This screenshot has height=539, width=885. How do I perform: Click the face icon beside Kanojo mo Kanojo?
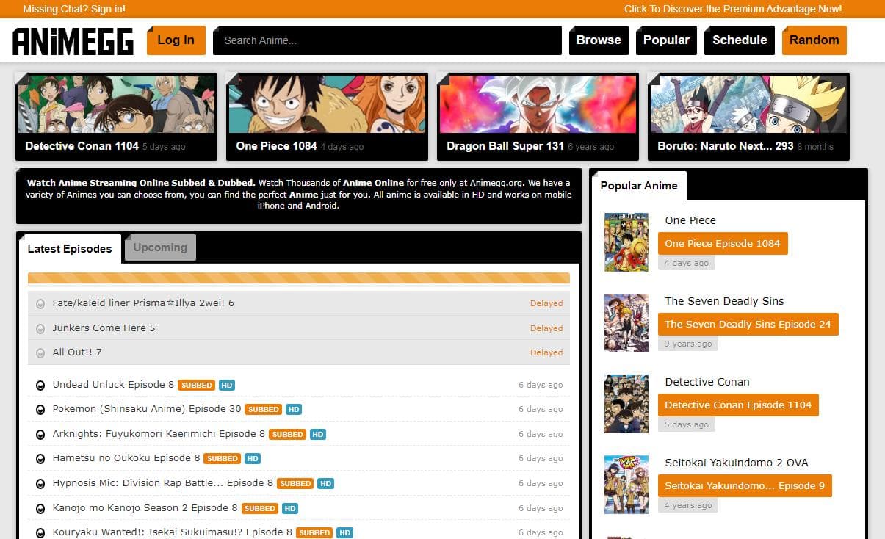[40, 508]
